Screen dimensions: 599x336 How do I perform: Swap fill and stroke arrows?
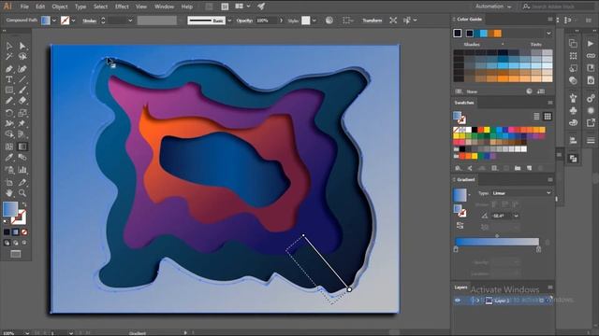[x=24, y=204]
